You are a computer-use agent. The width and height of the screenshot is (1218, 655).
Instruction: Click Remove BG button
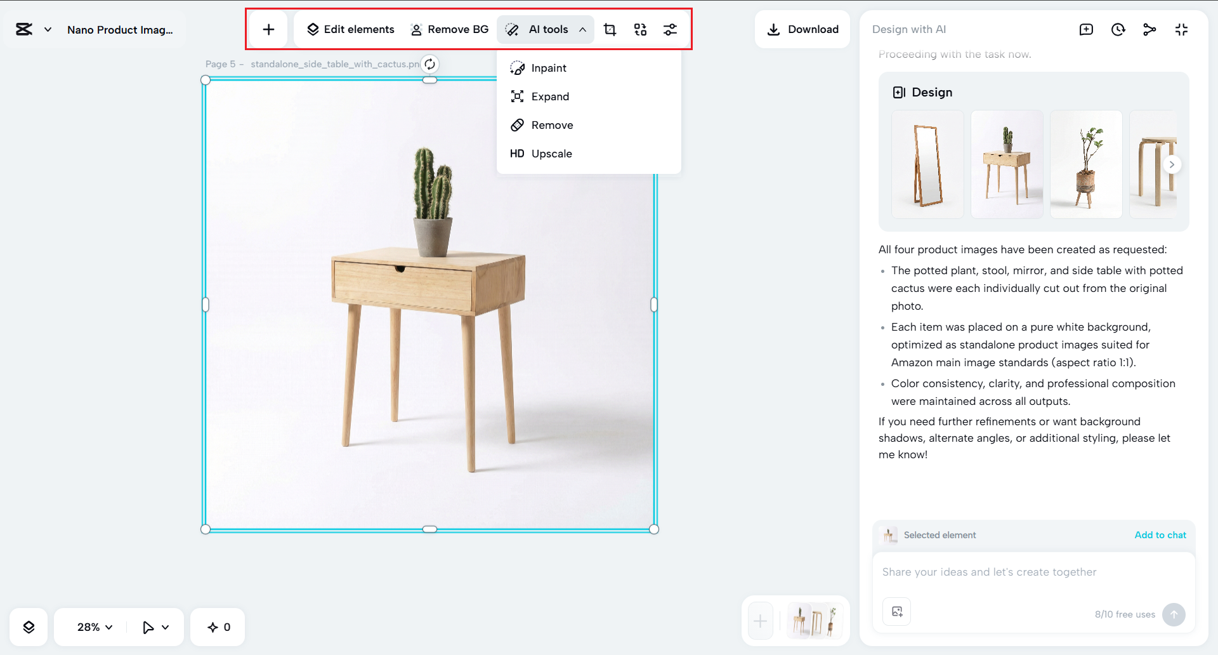tap(450, 29)
